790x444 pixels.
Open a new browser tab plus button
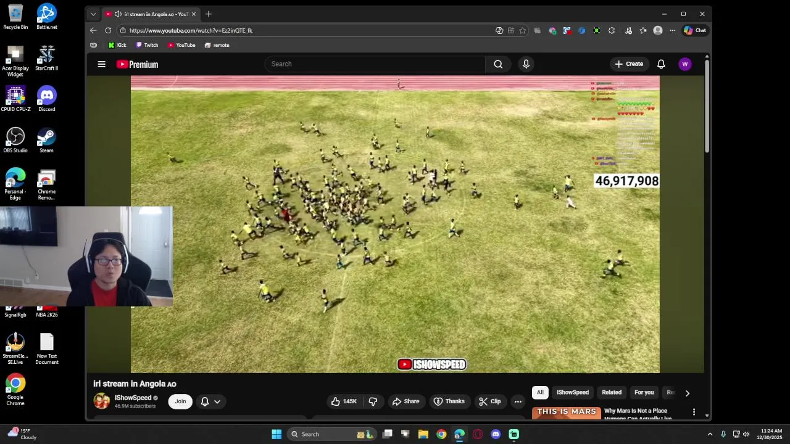pyautogui.click(x=209, y=14)
